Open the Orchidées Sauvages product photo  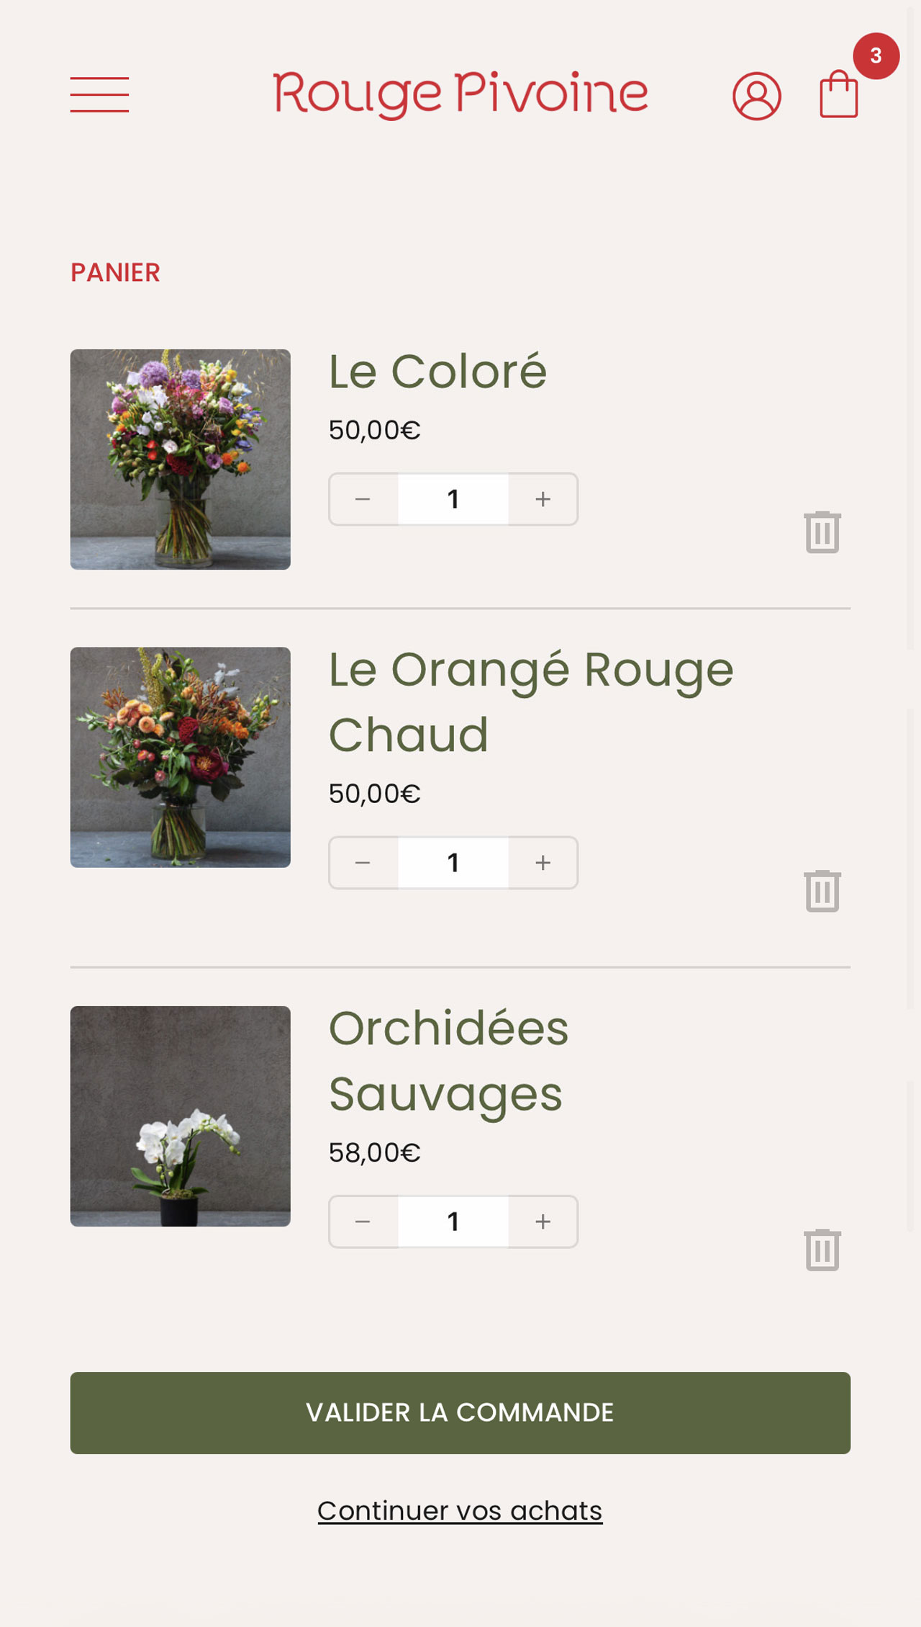(x=180, y=1116)
